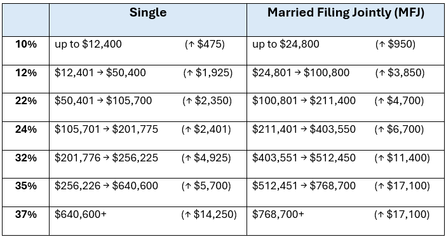Click the (↑ $14,250) increase value
The image size is (446, 237).
tap(209, 215)
